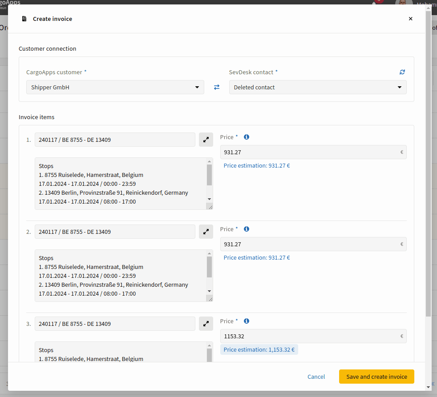
Task: Click scroll-up arrow of item 2 textarea
Action: [209, 253]
